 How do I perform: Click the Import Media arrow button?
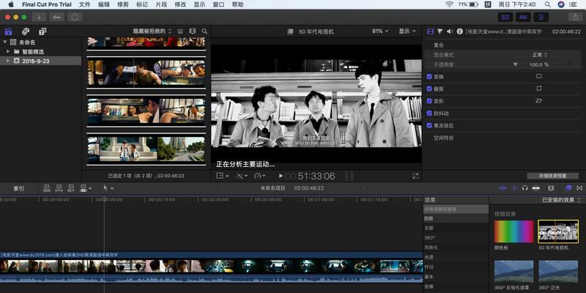point(39,17)
